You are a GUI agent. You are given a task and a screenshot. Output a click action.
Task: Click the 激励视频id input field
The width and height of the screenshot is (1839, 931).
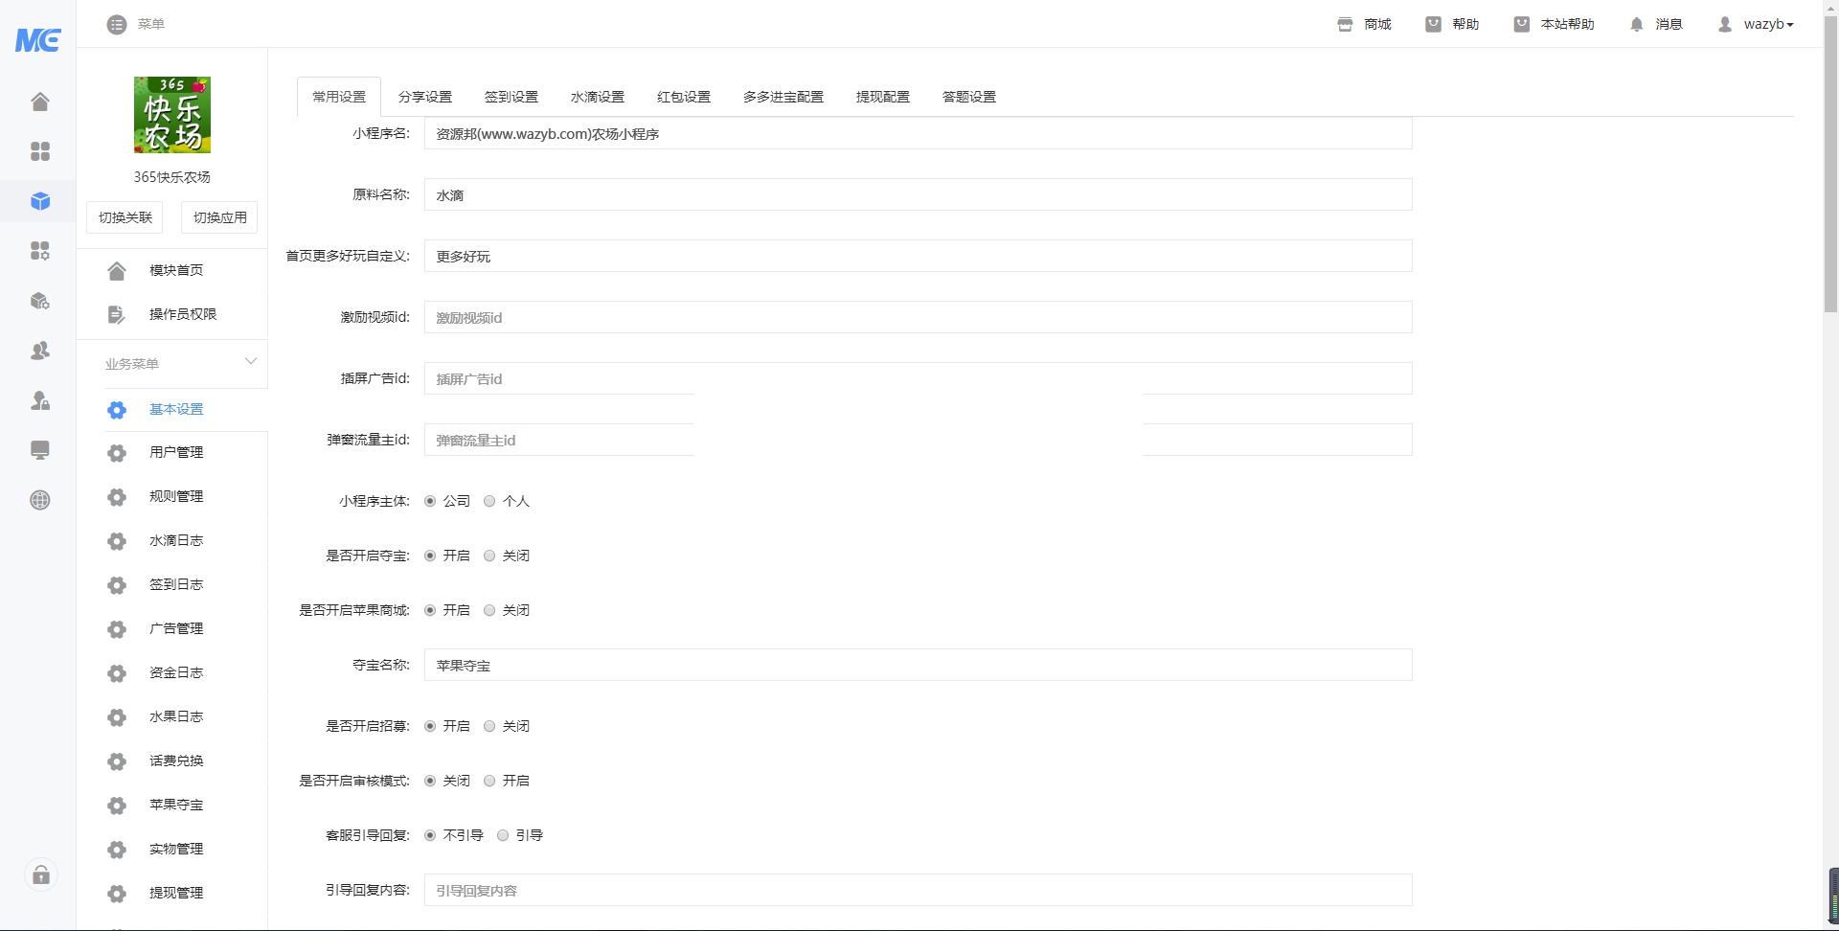coord(918,317)
